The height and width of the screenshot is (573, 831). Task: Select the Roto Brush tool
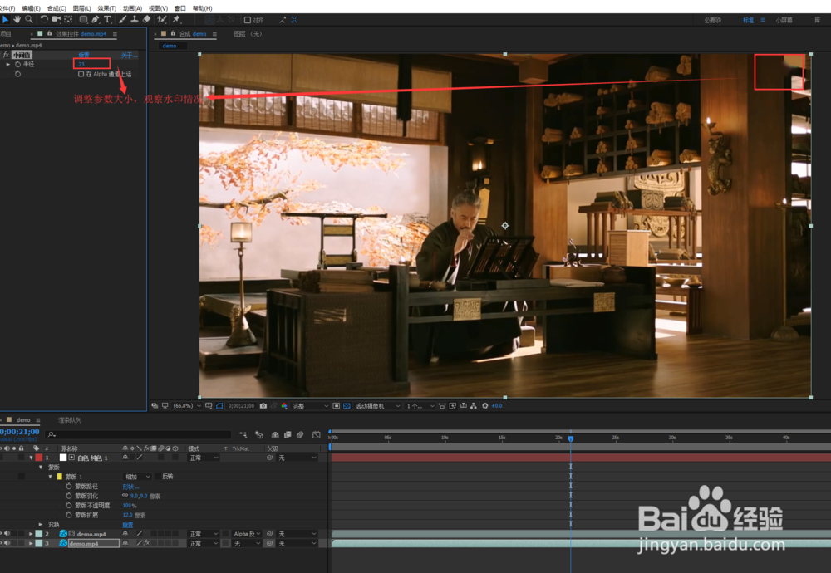[162, 20]
